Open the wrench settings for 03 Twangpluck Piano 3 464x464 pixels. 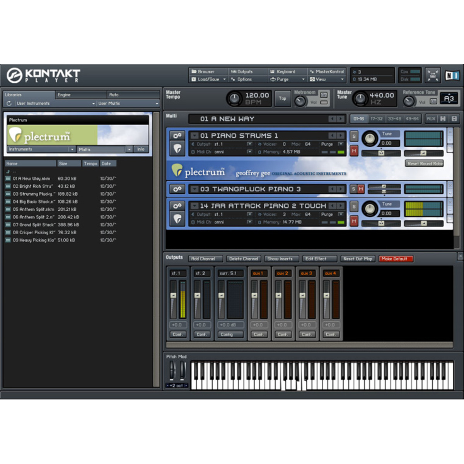177,189
